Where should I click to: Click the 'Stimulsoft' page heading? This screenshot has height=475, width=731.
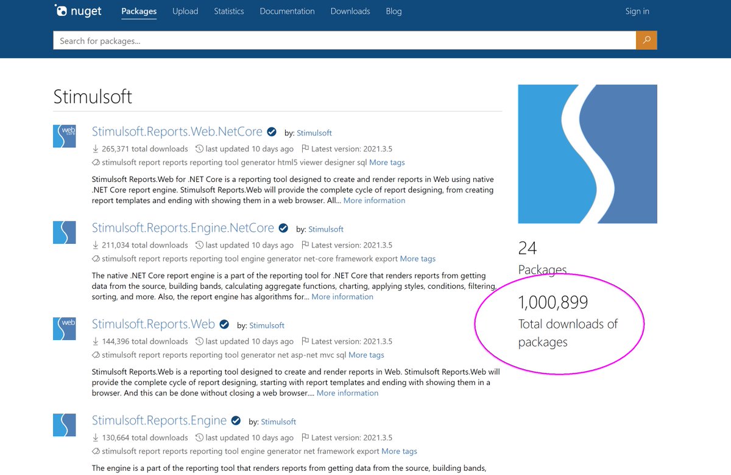point(93,97)
